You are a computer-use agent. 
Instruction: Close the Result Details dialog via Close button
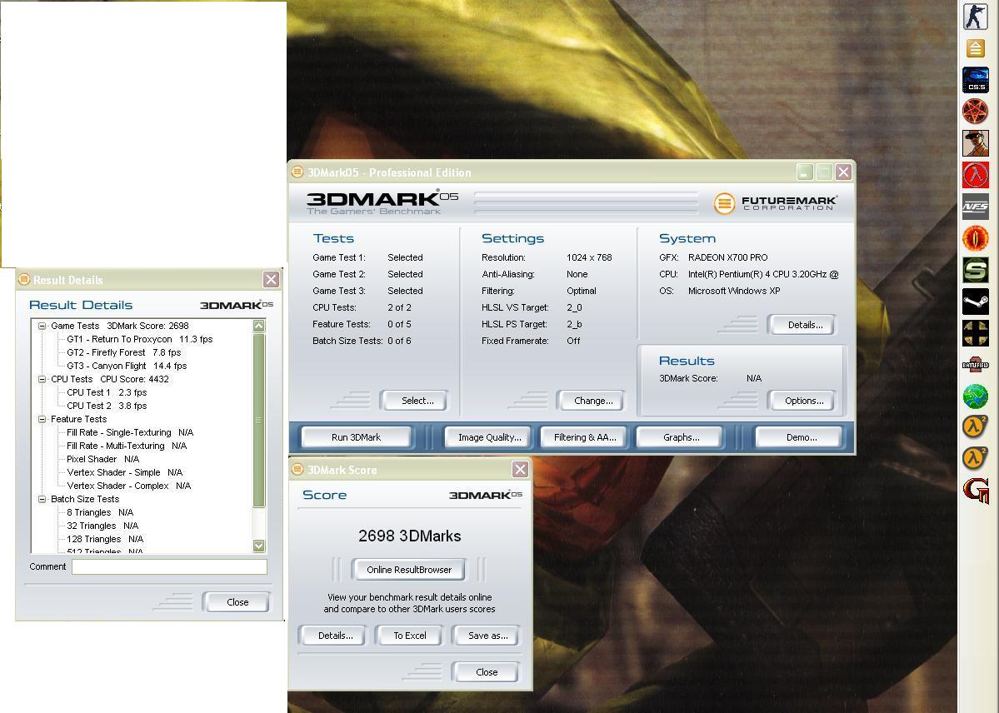(x=237, y=602)
